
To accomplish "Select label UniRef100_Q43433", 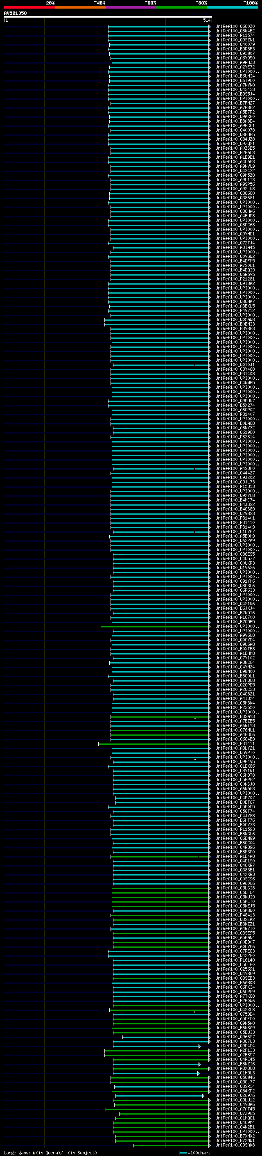I will coord(235,90).
